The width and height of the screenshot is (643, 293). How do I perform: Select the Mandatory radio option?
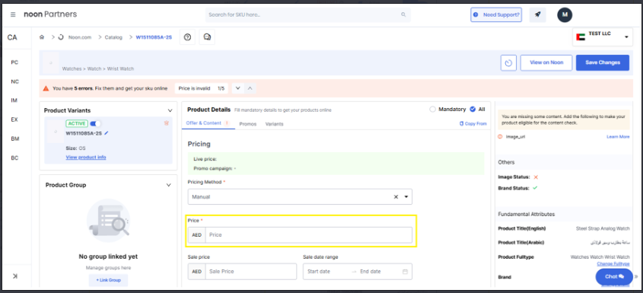[x=432, y=109]
